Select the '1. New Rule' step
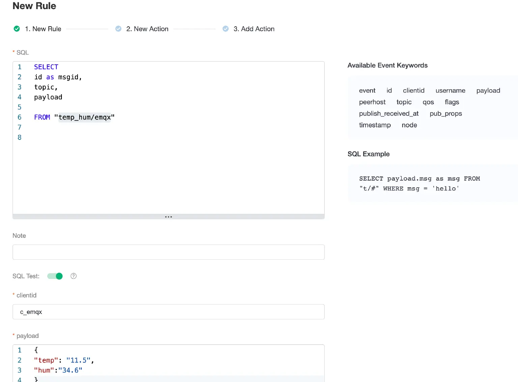The height and width of the screenshot is (382, 518). [x=43, y=29]
